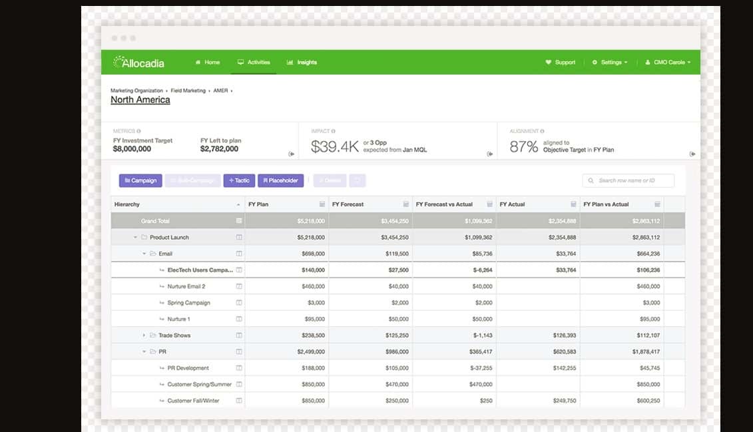This screenshot has width=753, height=432.
Task: Open the Impact panel arrow icon
Action: point(490,154)
